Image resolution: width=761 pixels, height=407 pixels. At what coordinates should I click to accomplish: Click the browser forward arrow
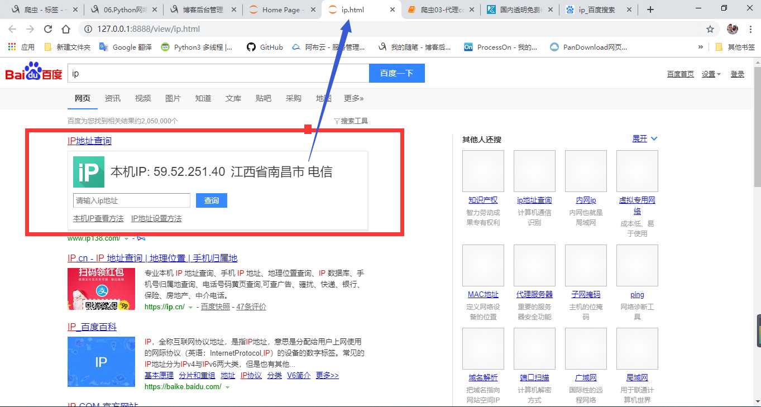(30, 29)
